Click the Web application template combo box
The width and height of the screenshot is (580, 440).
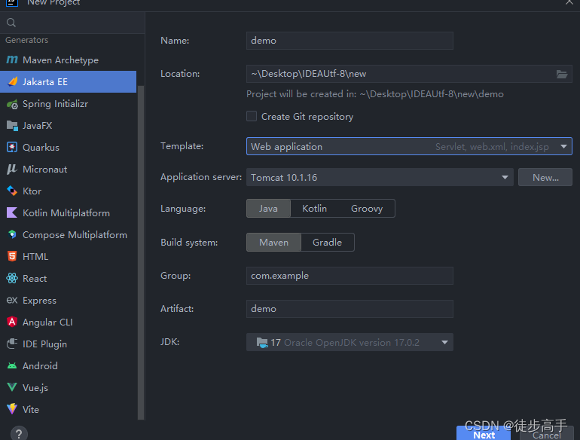pyautogui.click(x=409, y=147)
